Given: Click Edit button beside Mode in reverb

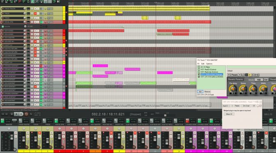Looking at the screenshot, I should pyautogui.click(x=266, y=80).
